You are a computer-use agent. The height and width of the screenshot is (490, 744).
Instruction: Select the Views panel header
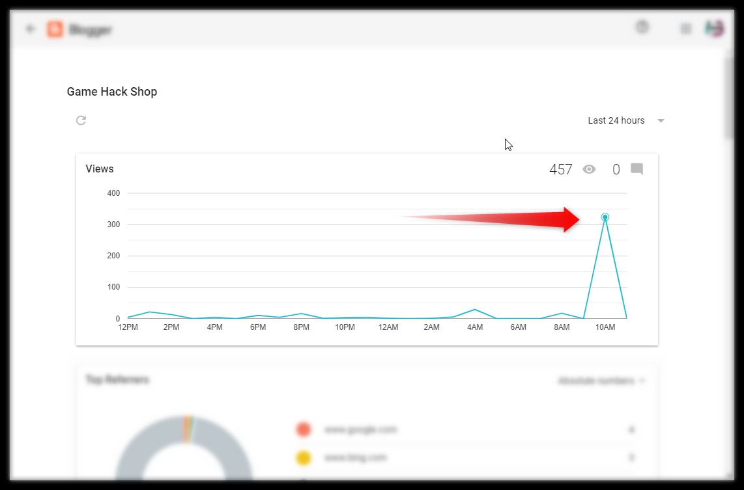[99, 169]
